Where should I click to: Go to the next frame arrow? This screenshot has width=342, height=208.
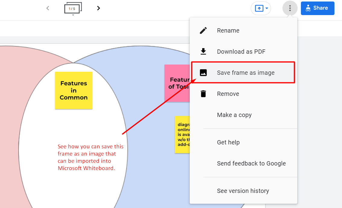click(98, 8)
